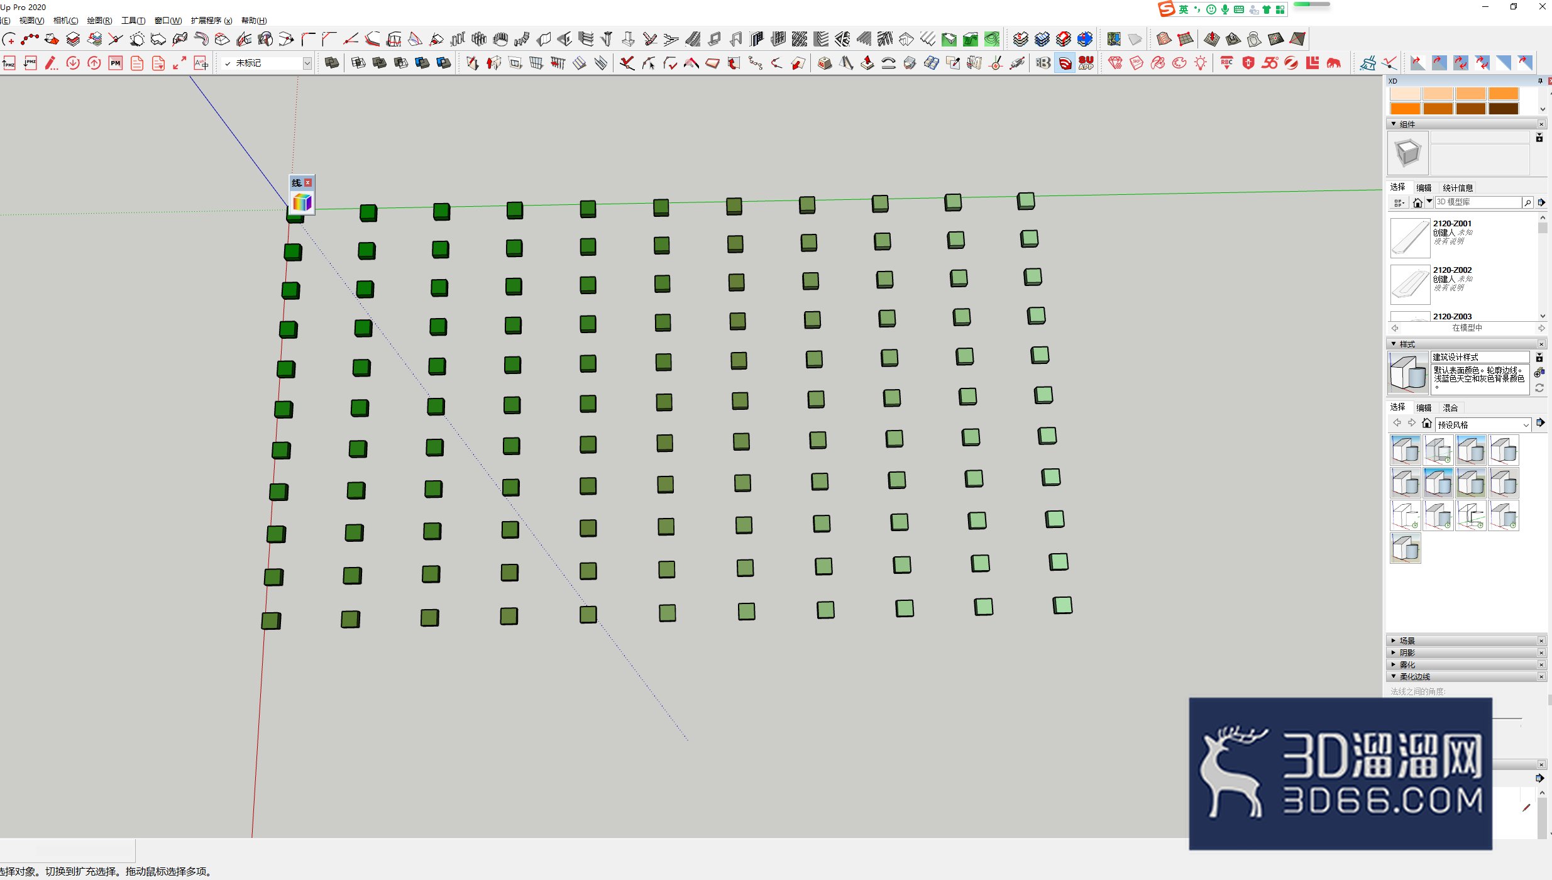
Task: Click the stacked layers icon in the top toolbar
Action: [73, 40]
